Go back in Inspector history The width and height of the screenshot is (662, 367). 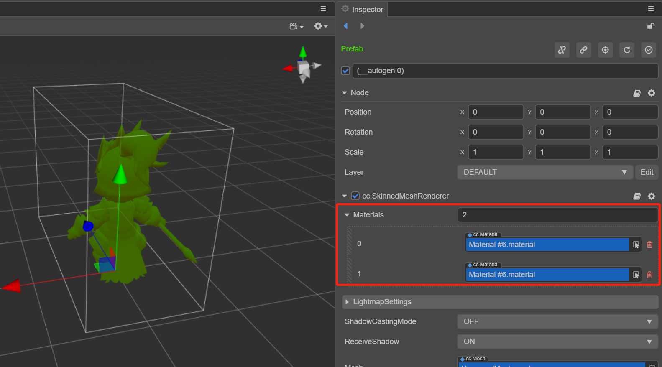point(346,26)
